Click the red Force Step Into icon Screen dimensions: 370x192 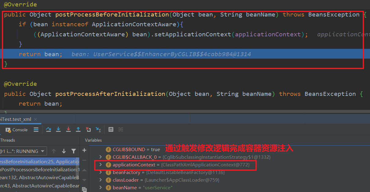[x=68, y=130]
